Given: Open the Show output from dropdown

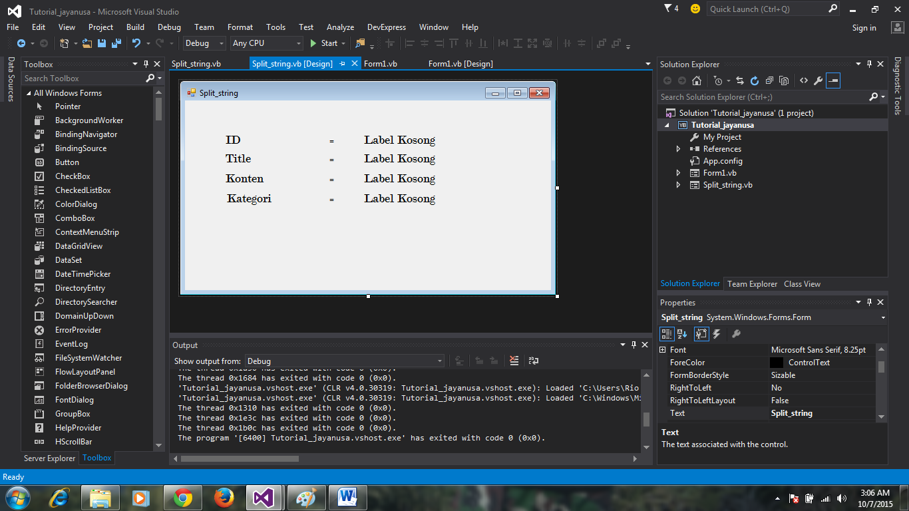Looking at the screenshot, I should [x=439, y=360].
